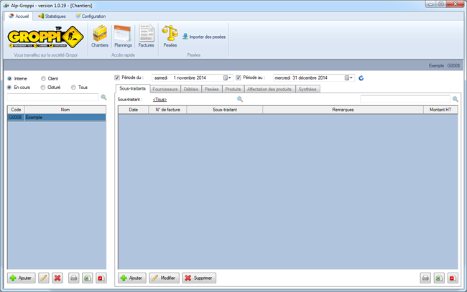Select the Exemple row in chantier list
This screenshot has width=467, height=292.
click(x=56, y=116)
